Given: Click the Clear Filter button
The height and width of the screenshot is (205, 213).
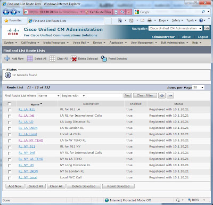Looking at the screenshot, I should pyautogui.click(x=145, y=95).
